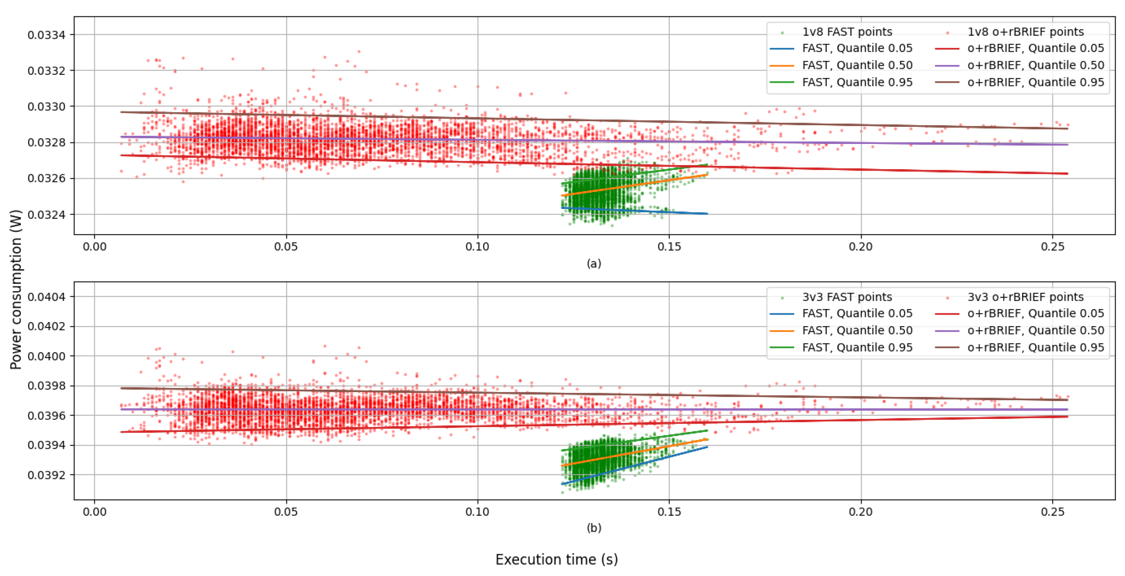The image size is (1125, 576).
Task: Click x-axis tick 0.10 under plot (a)
Action: [x=478, y=247]
